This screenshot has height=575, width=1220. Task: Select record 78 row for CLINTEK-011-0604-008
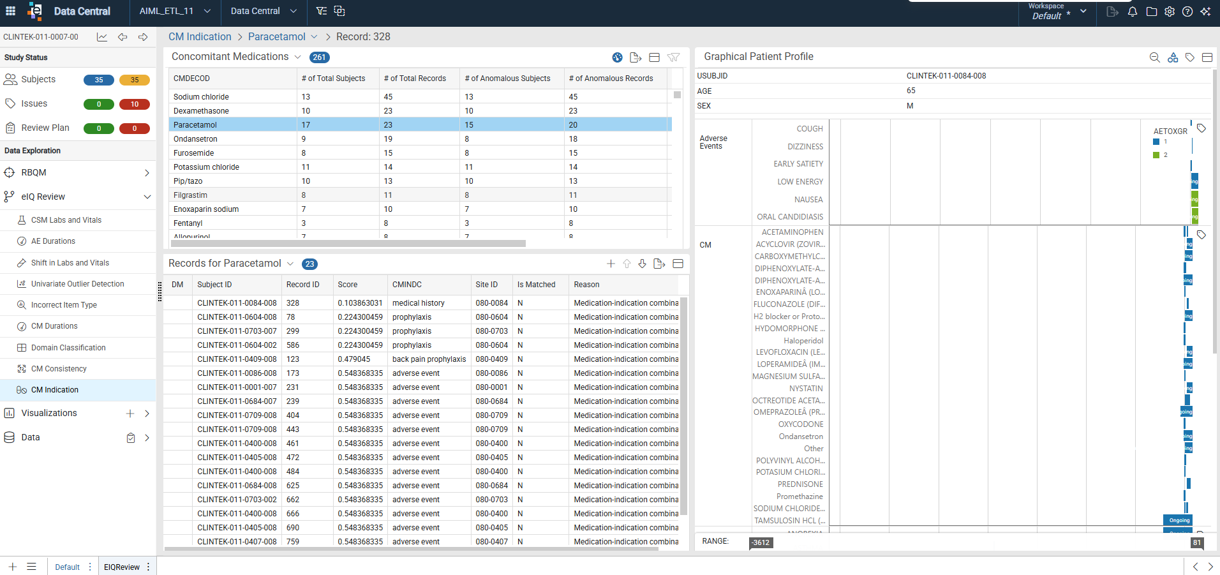pyautogui.click(x=421, y=317)
